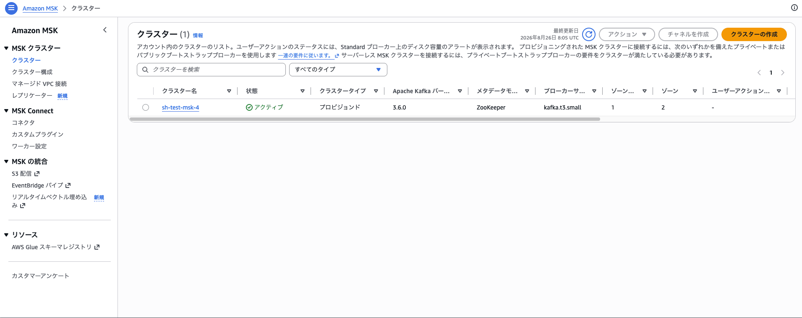Open カスタムプラグイン in the sidebar

pos(37,134)
